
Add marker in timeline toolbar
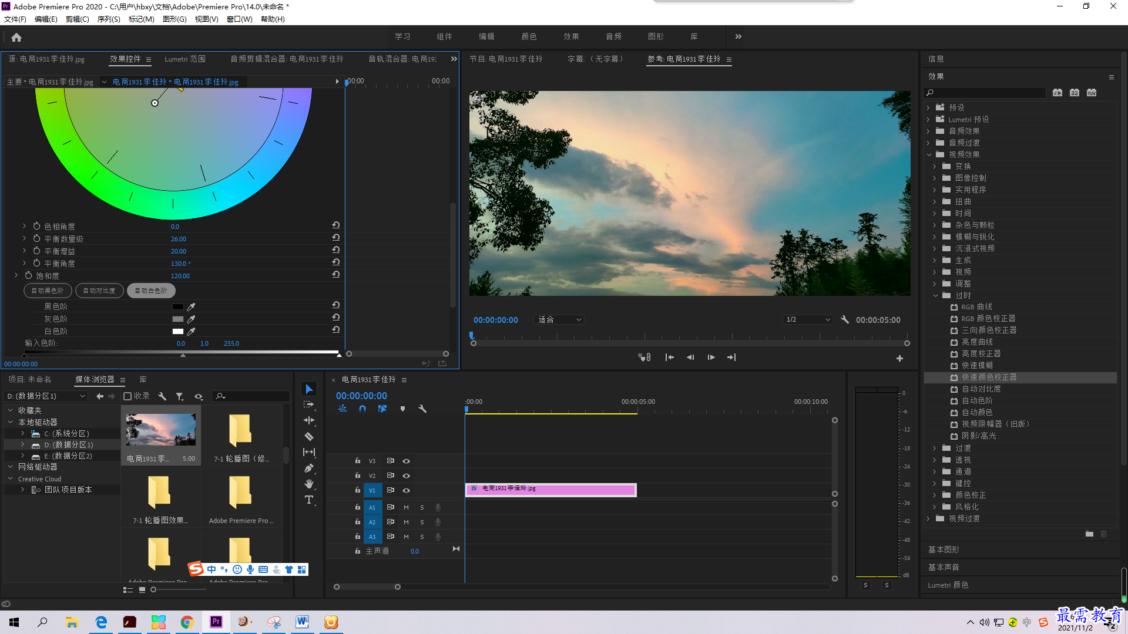click(x=402, y=409)
